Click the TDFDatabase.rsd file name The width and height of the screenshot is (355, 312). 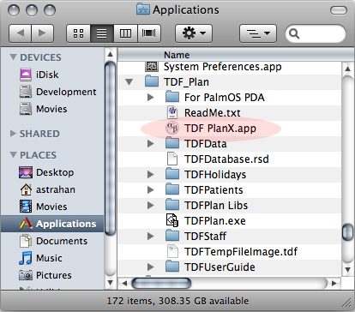coord(226,159)
